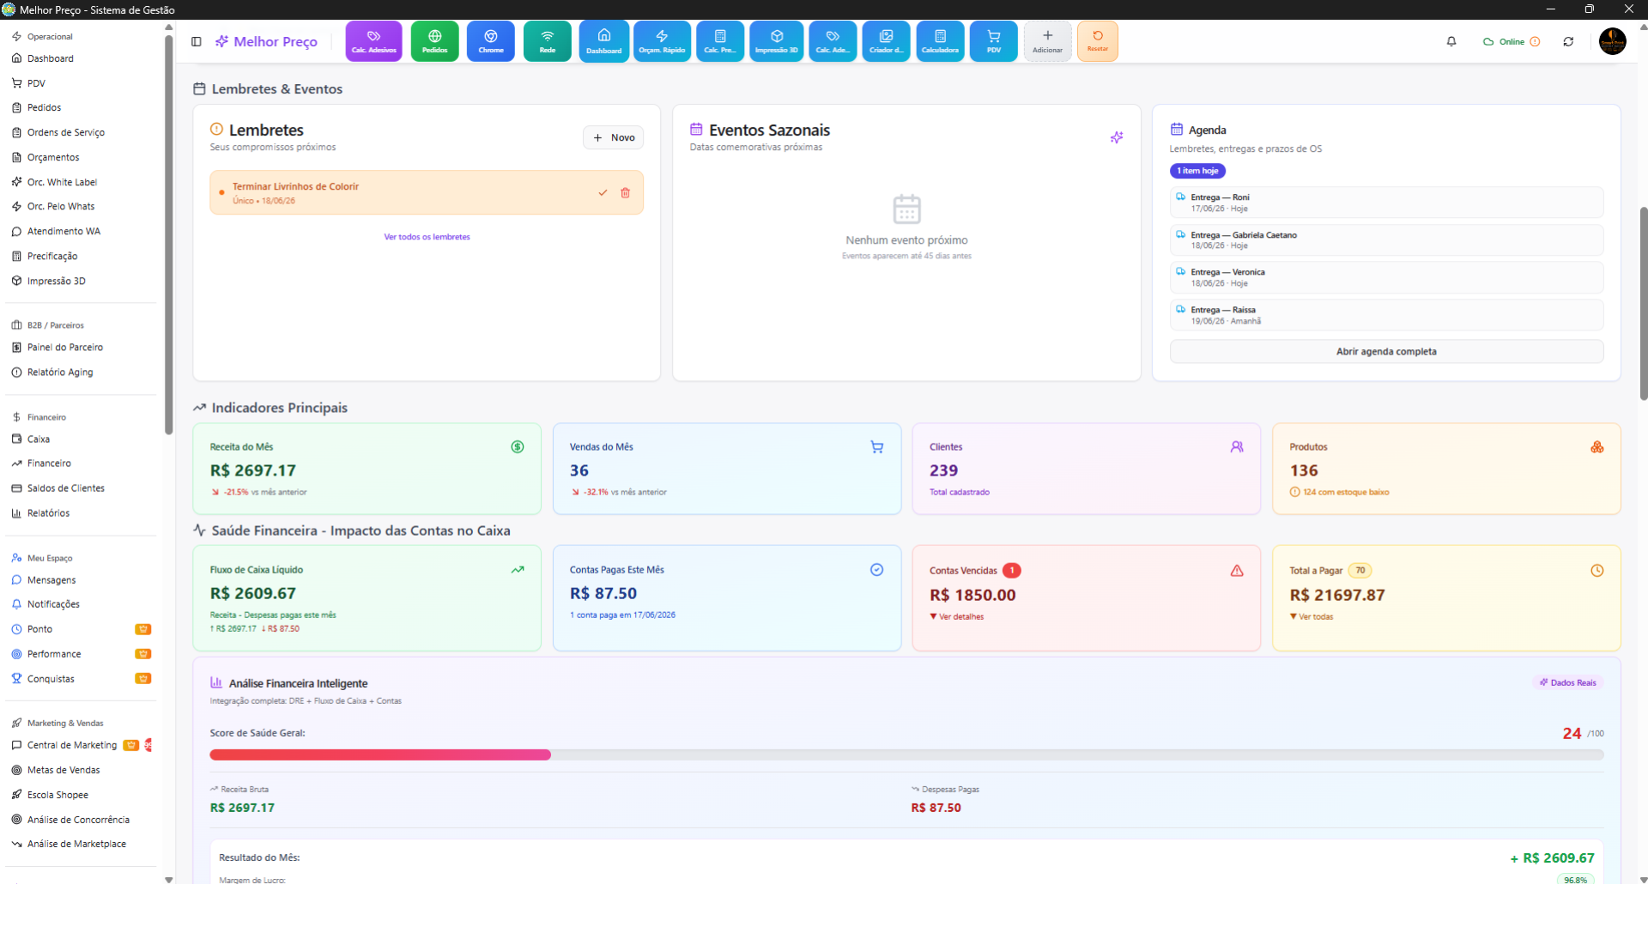Launch the Chrome shortcut tile
The image size is (1648, 927).
pyautogui.click(x=491, y=41)
